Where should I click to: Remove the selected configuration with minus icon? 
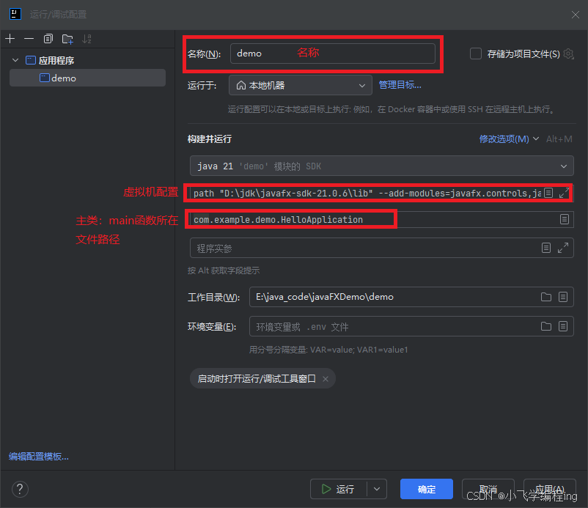pyautogui.click(x=29, y=39)
